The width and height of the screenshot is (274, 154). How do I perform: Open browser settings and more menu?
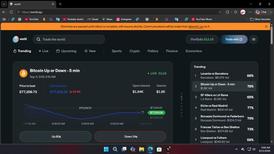(250, 12)
